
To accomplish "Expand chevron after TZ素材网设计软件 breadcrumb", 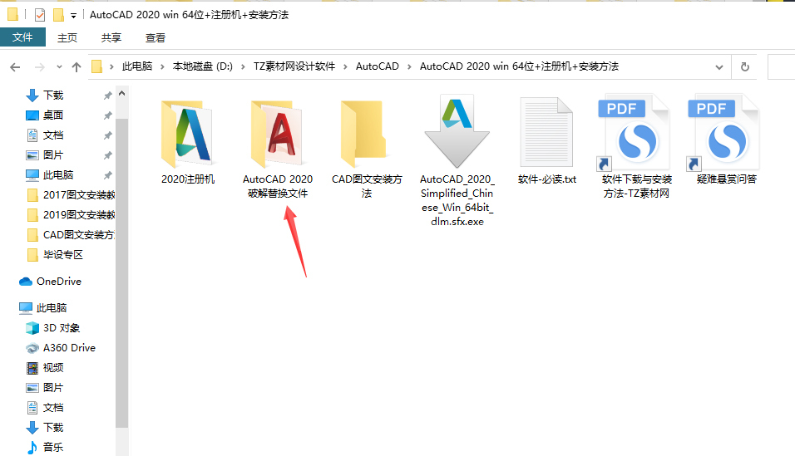I will 345,67.
